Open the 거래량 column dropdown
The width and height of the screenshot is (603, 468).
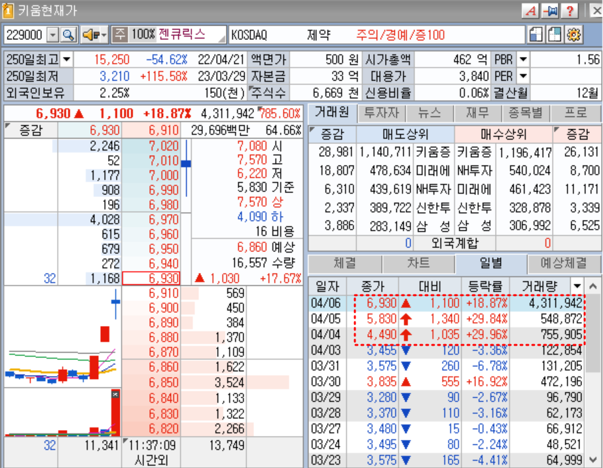[577, 286]
